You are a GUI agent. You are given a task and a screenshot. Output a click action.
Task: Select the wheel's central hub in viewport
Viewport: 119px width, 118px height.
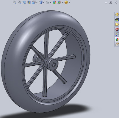52,64
